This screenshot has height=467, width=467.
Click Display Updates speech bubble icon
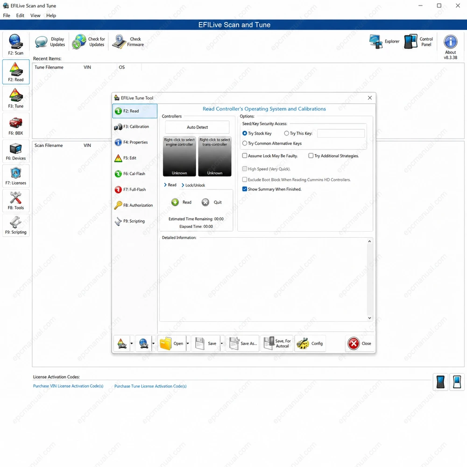(41, 42)
